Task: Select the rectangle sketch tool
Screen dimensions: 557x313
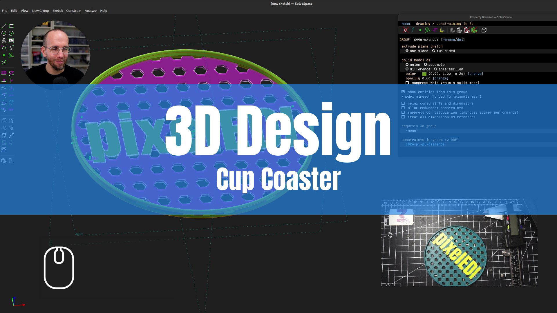Action: [x=11, y=26]
